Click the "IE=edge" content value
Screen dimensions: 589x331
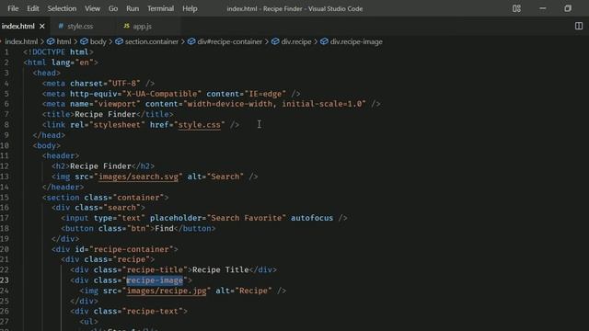[x=265, y=94]
